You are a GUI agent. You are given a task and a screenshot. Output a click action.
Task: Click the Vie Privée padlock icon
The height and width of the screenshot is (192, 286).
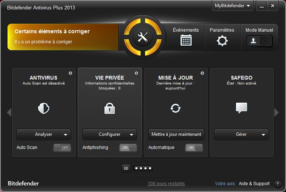point(109,108)
